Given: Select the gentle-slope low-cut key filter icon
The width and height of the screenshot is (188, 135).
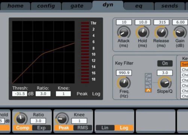Looking at the screenshot, I should point(148,75).
